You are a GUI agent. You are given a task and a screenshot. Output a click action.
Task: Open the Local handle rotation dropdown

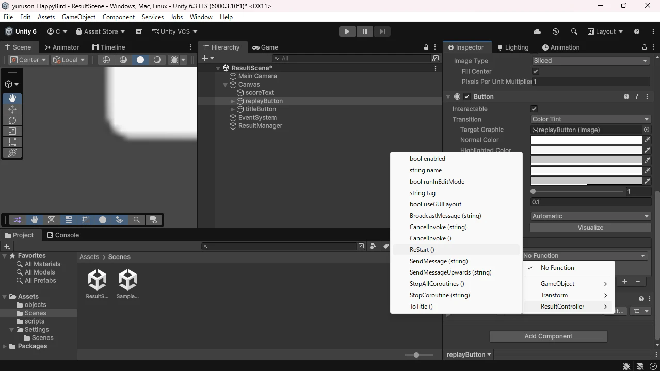click(x=69, y=60)
